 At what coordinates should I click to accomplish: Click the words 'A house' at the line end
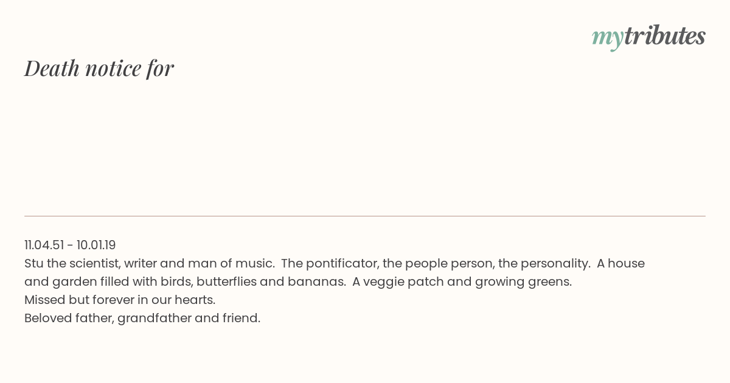click(x=620, y=263)
